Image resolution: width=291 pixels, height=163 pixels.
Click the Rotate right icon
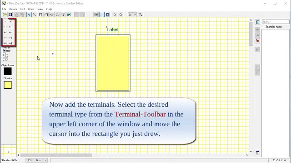click(x=120, y=14)
